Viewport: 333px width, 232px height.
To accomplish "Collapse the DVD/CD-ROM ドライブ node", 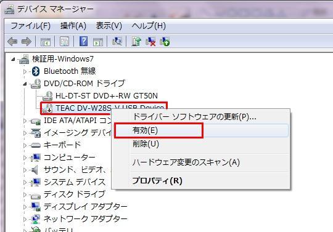I will [25, 84].
